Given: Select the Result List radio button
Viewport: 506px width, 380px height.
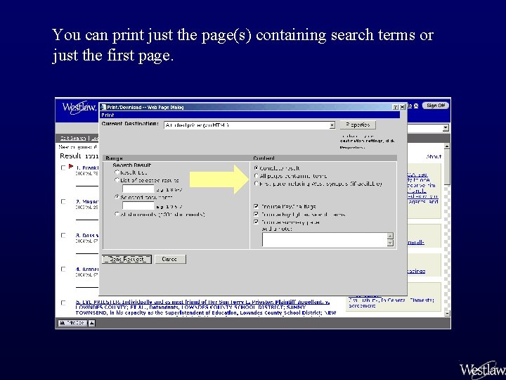Looking at the screenshot, I should pyautogui.click(x=117, y=172).
